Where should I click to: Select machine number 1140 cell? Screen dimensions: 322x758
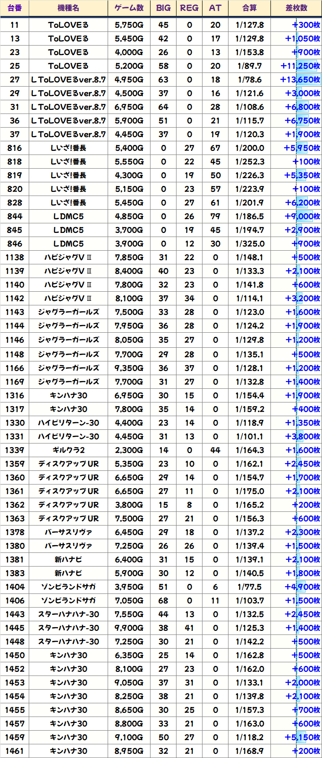15,285
